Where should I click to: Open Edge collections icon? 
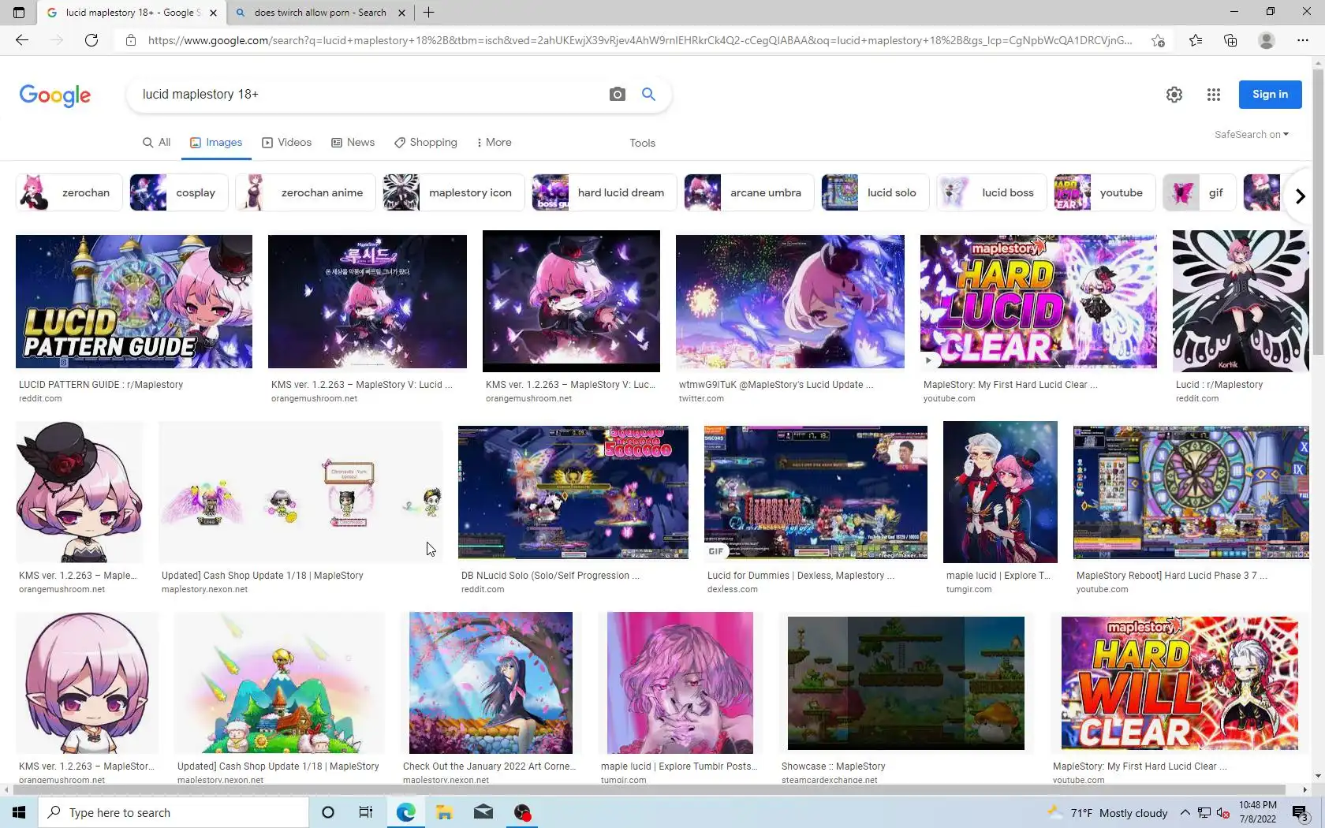click(x=1230, y=40)
